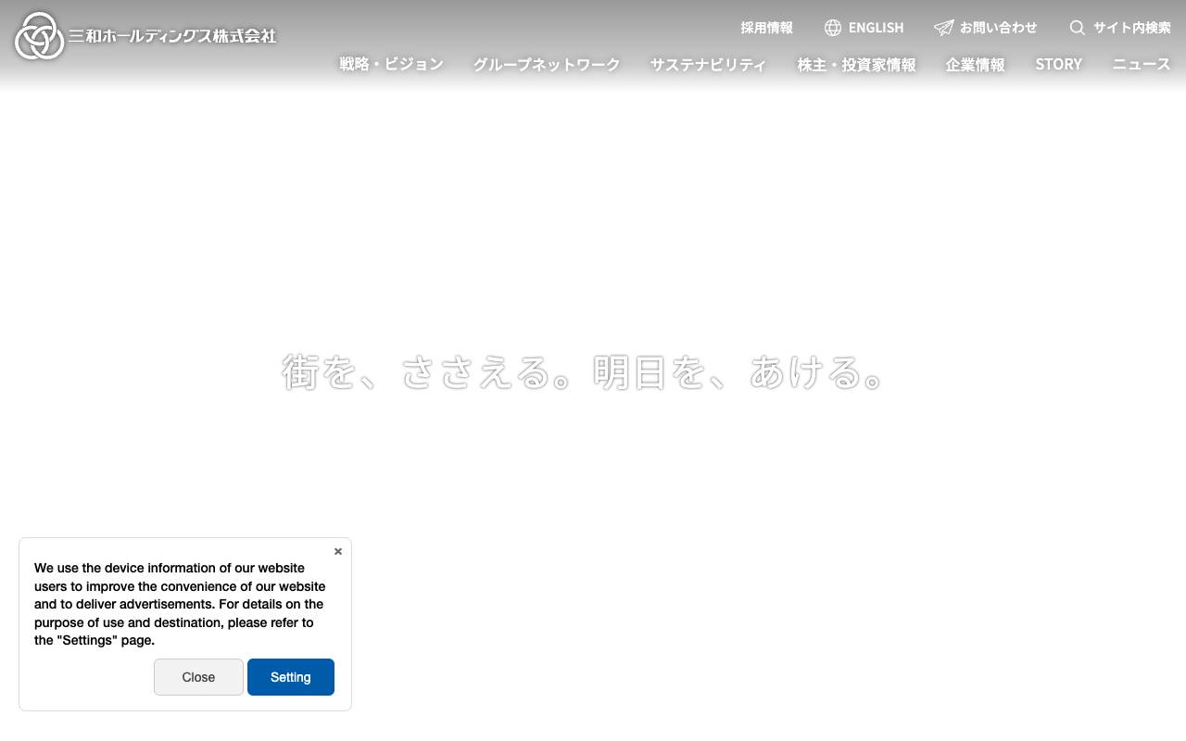
Task: Launch サイト内検索 site search
Action: coord(1130,28)
